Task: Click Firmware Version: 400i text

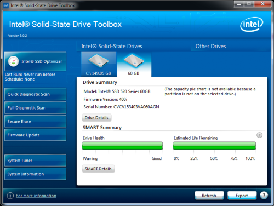Action: pos(105,99)
